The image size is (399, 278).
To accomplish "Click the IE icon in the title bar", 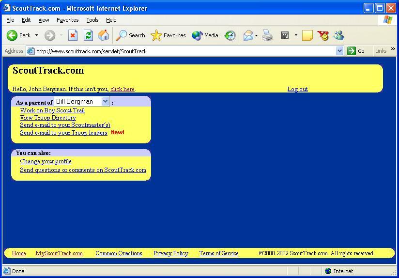I will (6, 8).
